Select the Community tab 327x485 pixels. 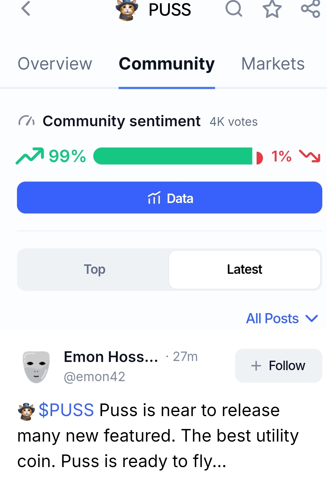click(x=166, y=64)
